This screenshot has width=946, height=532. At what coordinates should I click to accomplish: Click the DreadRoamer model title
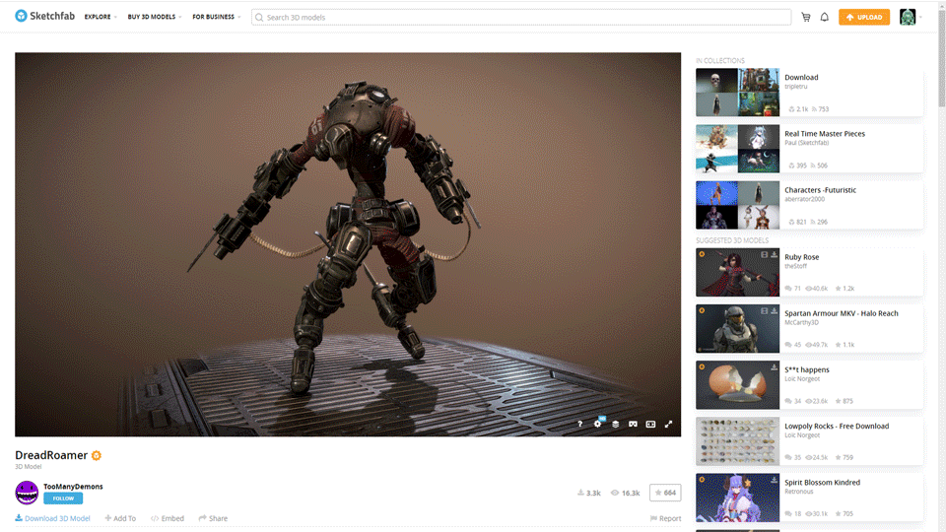click(51, 455)
